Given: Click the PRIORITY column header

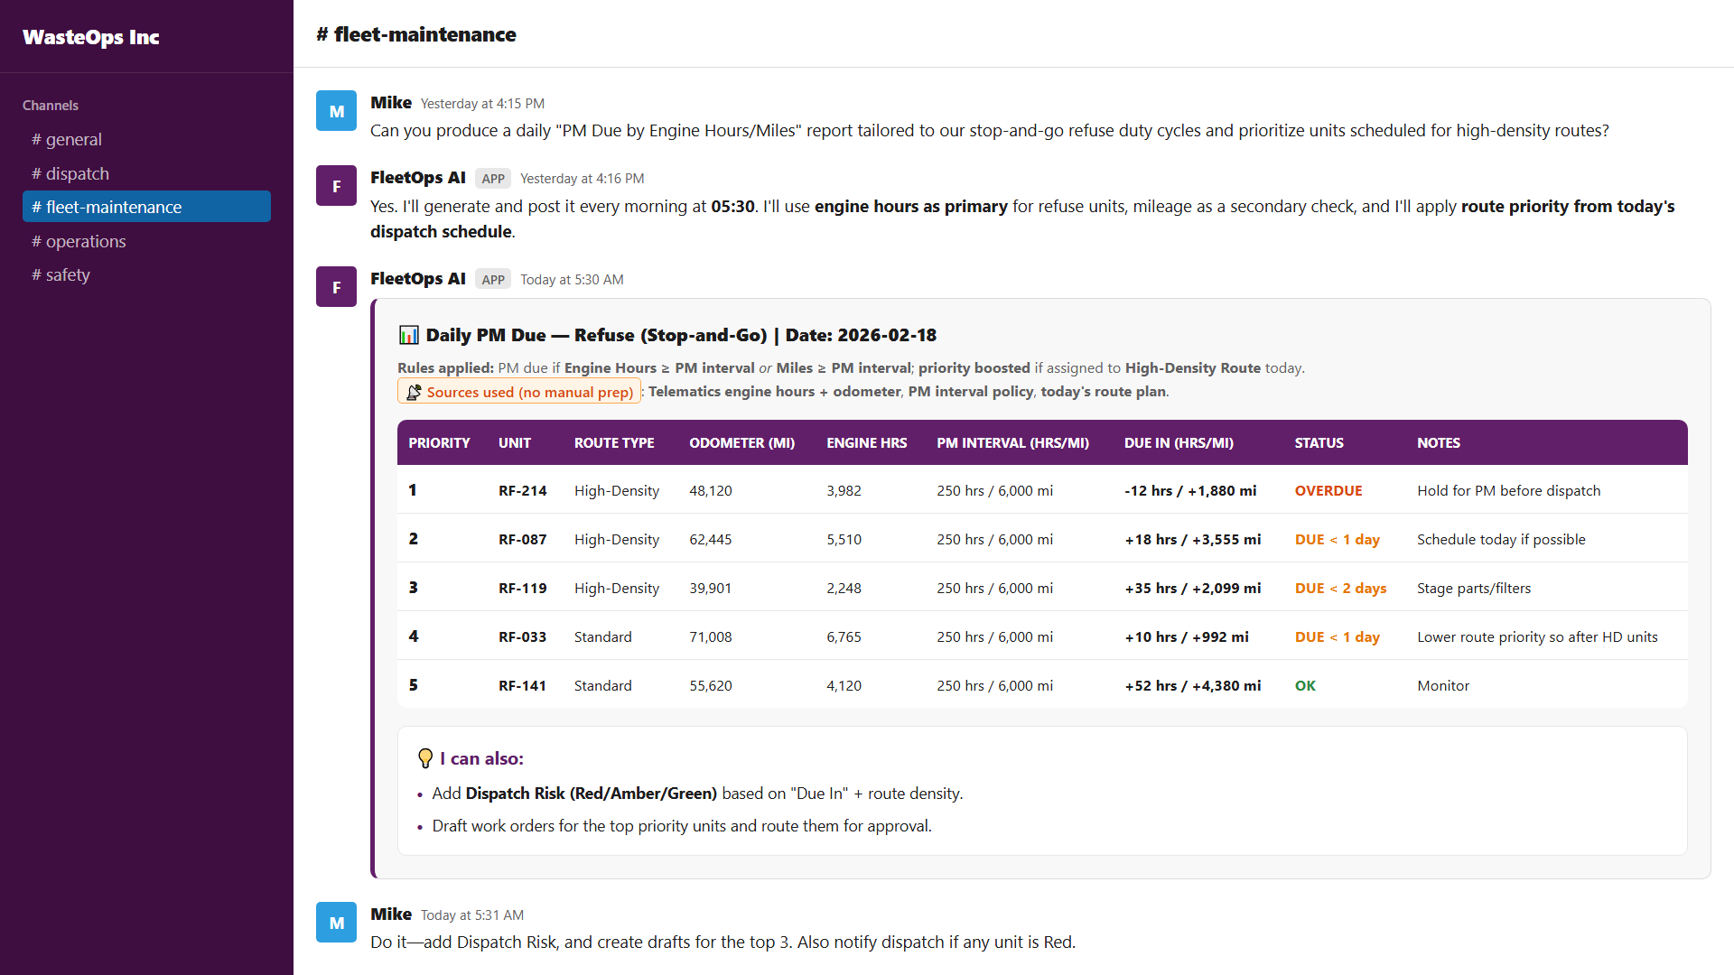Looking at the screenshot, I should point(439,442).
